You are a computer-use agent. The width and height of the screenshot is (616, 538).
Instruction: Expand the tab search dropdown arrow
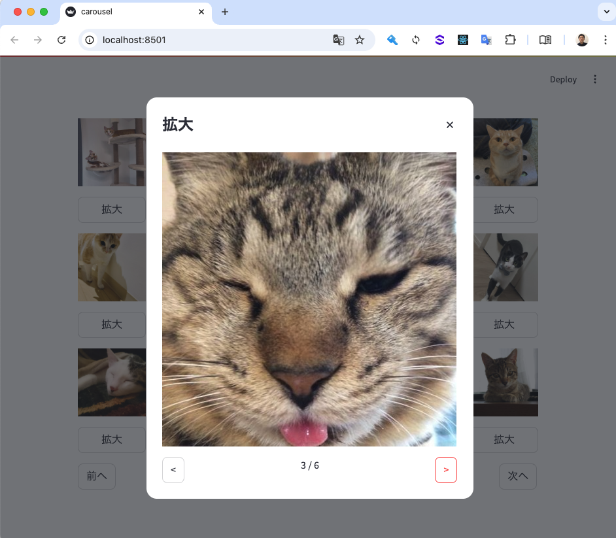607,12
